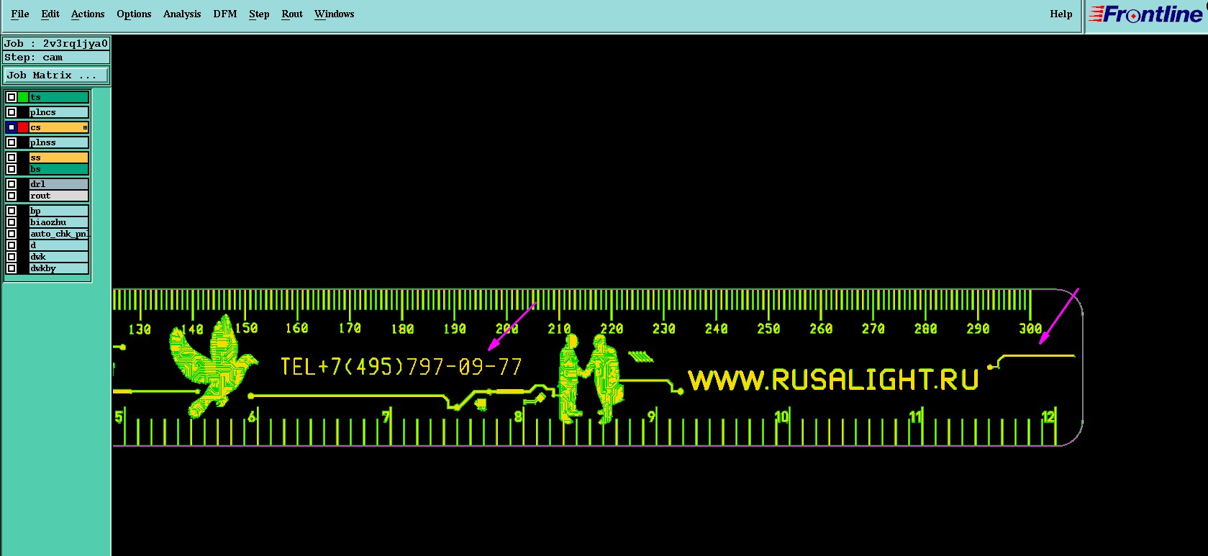Viewport: 1208px width, 556px height.
Task: Select the auto_chk_pnl layer name
Action: point(59,234)
